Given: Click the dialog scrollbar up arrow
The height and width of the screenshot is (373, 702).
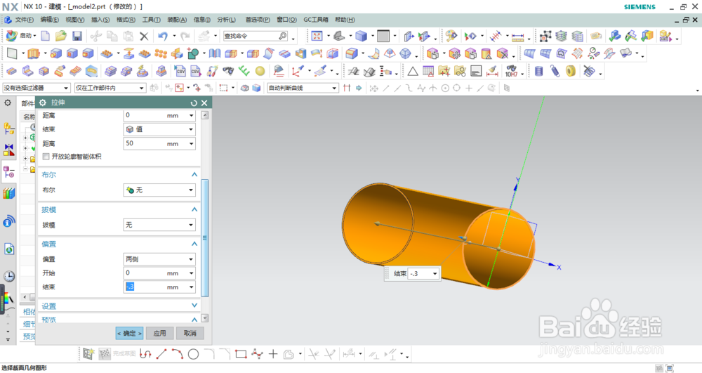Looking at the screenshot, I should coord(205,115).
